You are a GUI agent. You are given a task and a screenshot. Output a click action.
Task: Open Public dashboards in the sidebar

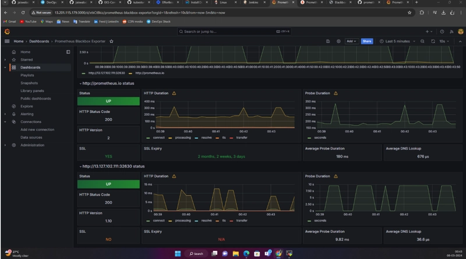(36, 98)
